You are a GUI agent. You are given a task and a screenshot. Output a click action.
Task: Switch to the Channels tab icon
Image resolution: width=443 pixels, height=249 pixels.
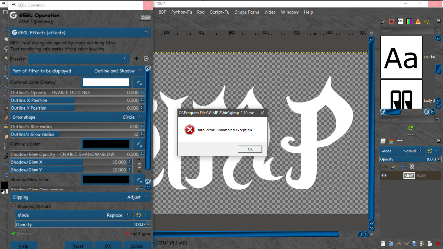tap(391, 141)
